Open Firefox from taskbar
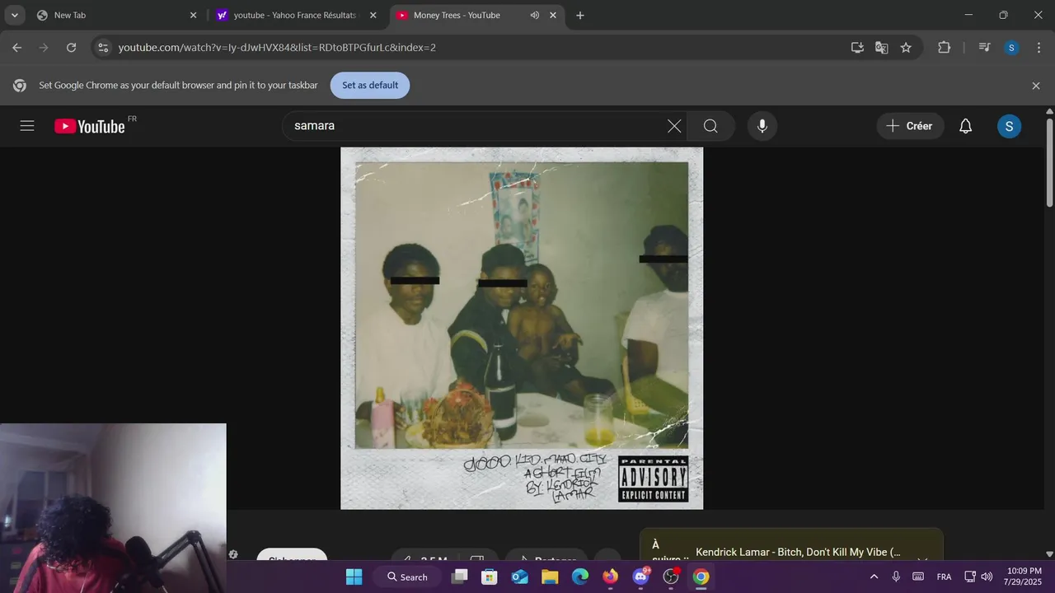This screenshot has height=593, width=1055. pyautogui.click(x=610, y=577)
